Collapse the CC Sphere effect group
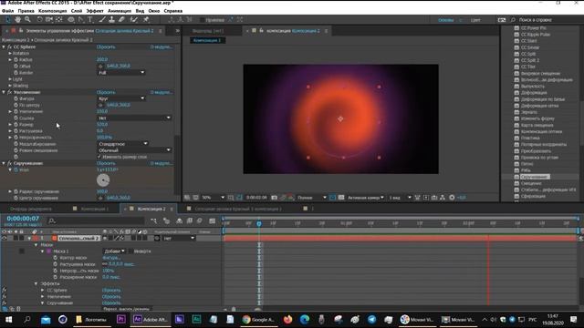Screen dimensions: 584x328 point(4,46)
